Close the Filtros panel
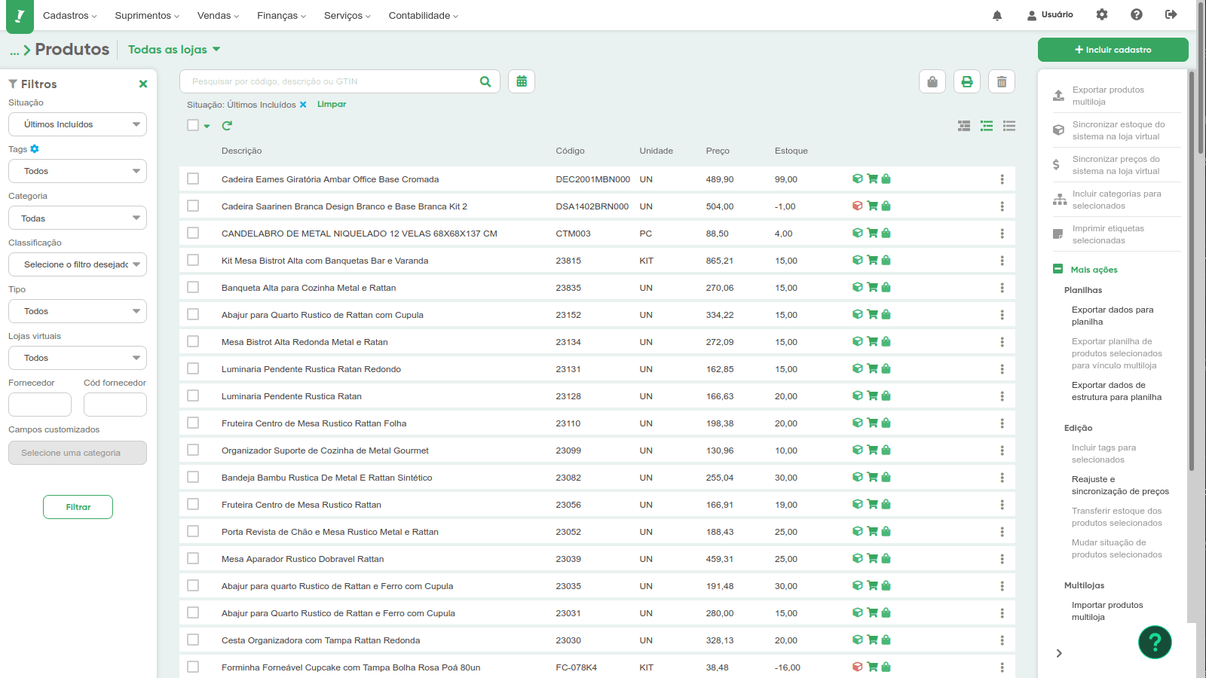Viewport: 1206px width, 678px height. pyautogui.click(x=143, y=84)
